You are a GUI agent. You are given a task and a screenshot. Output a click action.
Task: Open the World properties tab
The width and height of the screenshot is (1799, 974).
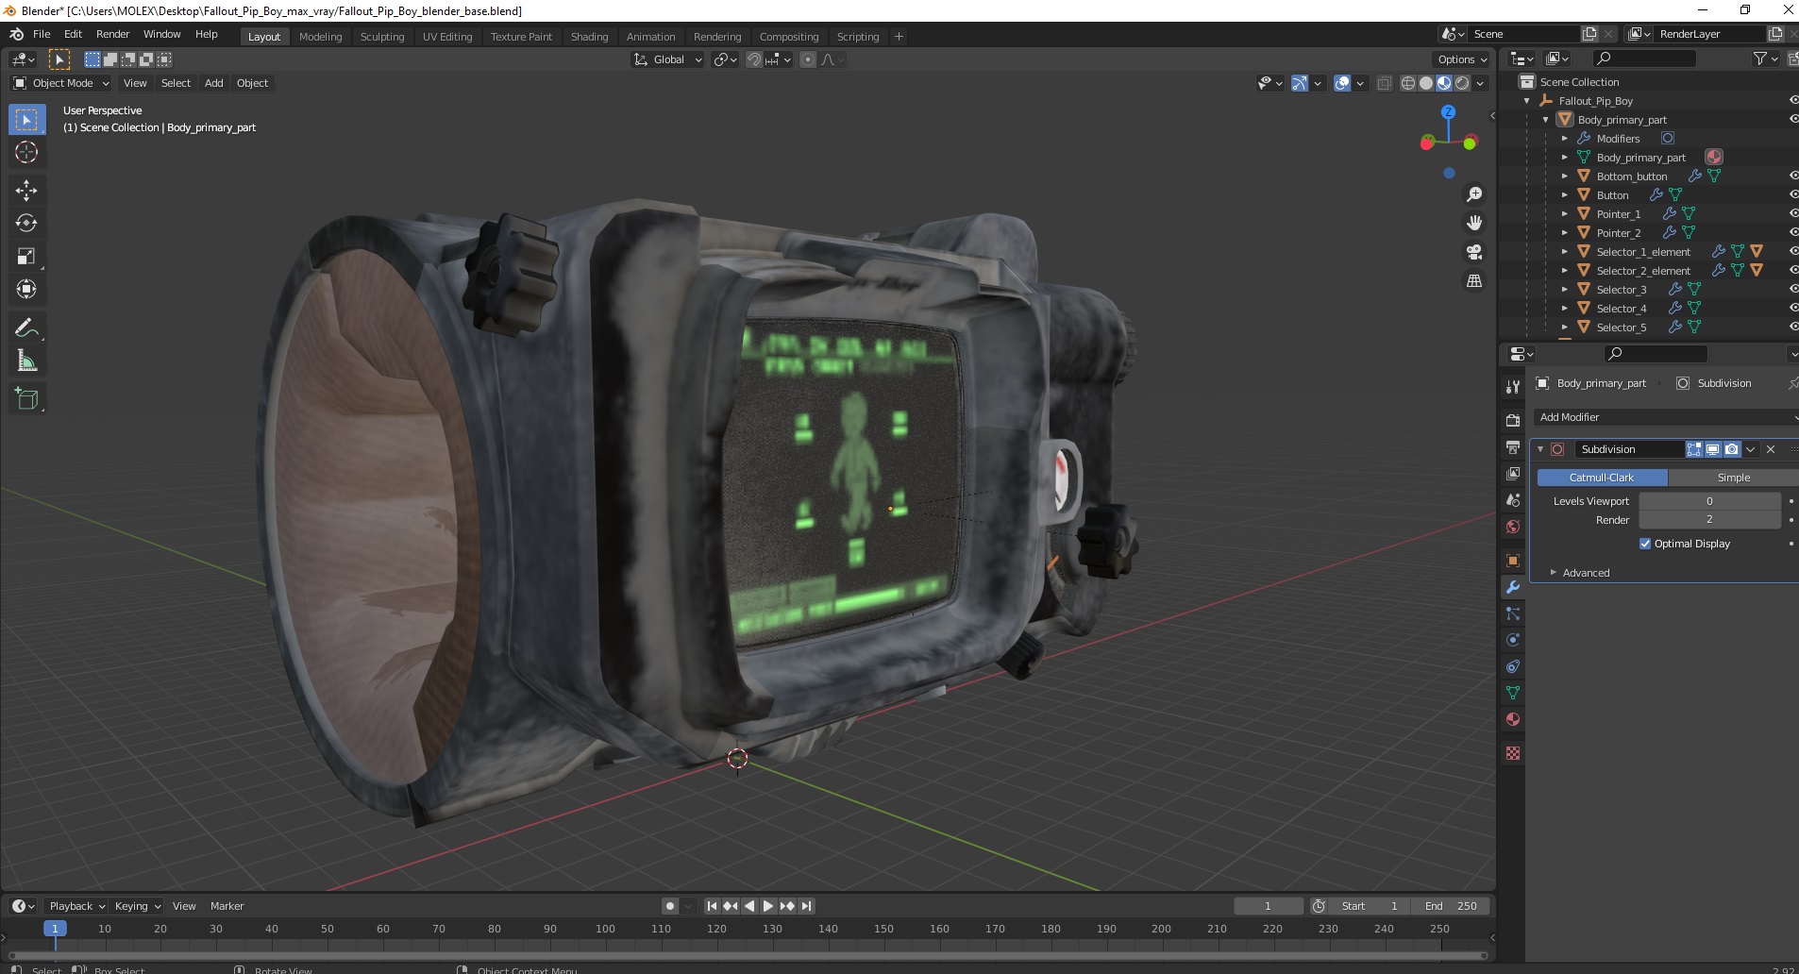point(1513,526)
